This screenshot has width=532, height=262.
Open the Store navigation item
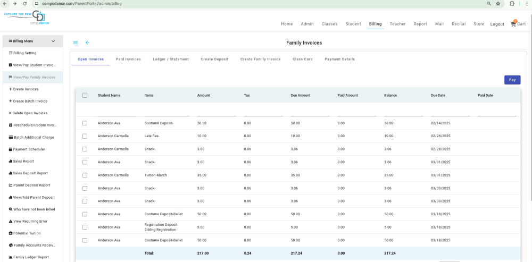[x=479, y=24]
